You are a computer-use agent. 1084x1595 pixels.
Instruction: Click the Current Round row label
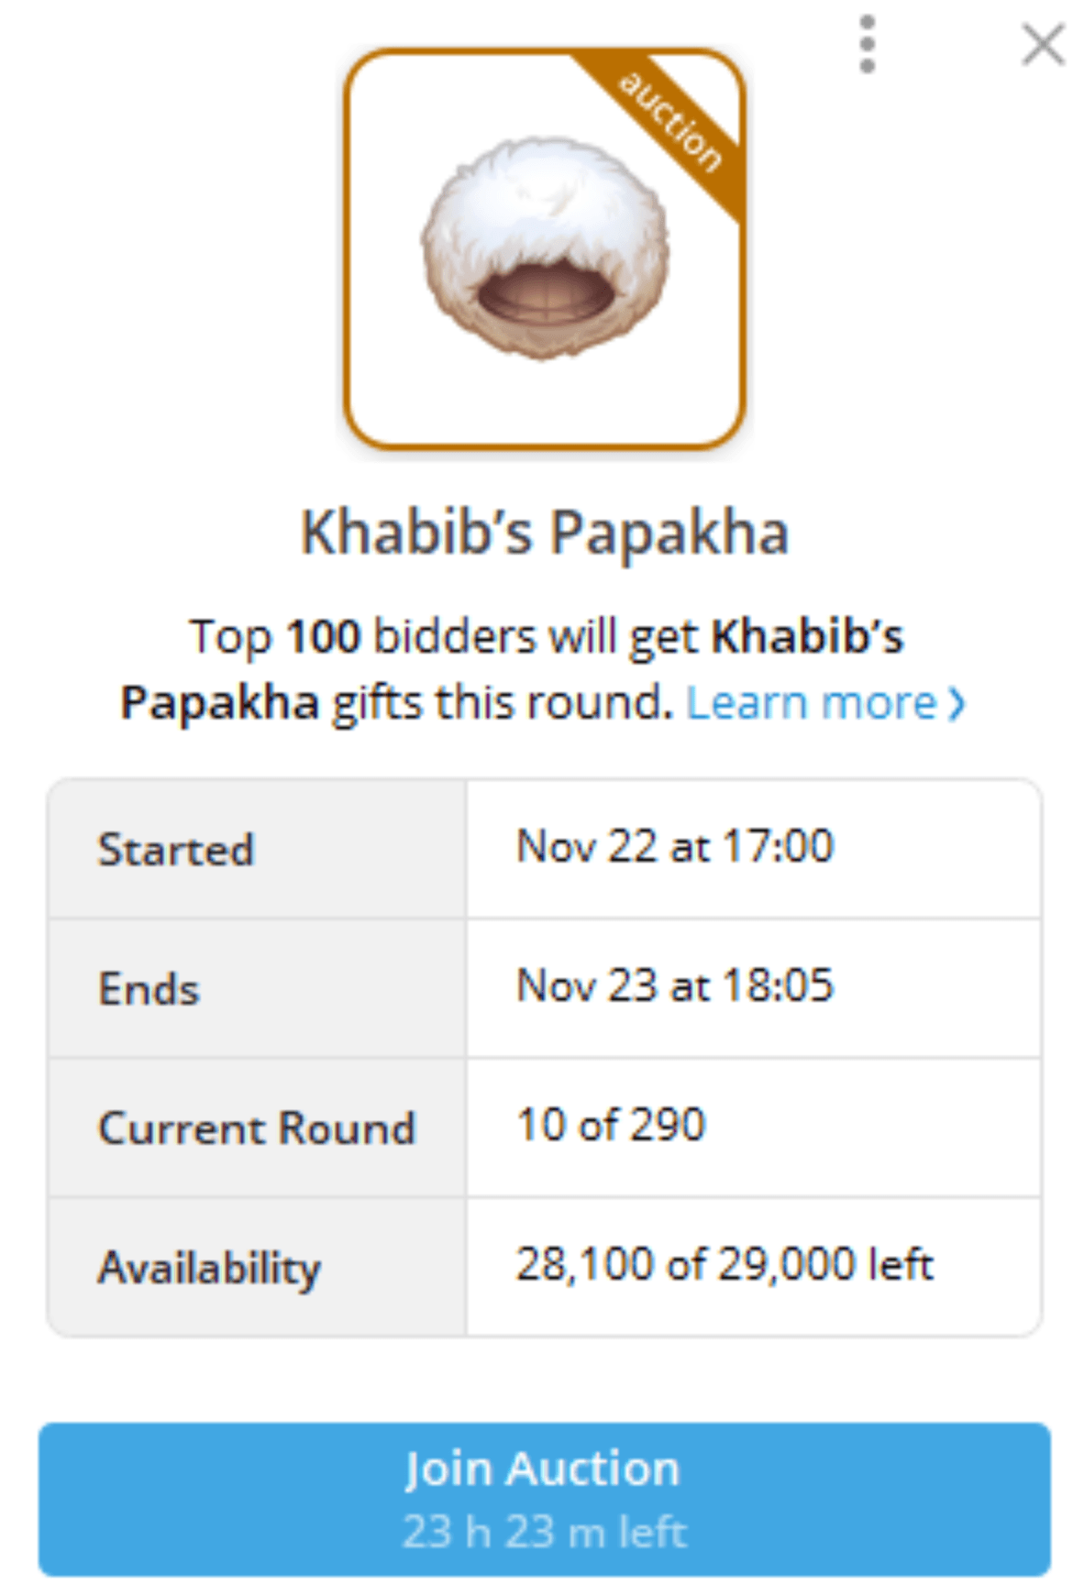click(257, 1128)
